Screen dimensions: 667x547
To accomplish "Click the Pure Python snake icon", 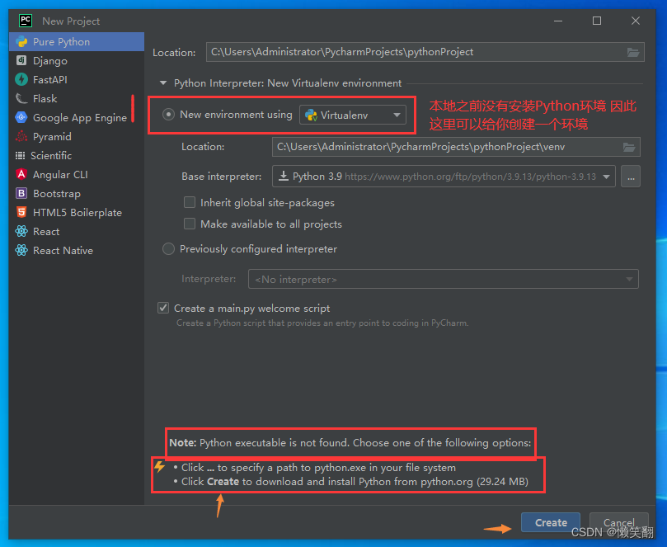I will pos(21,42).
